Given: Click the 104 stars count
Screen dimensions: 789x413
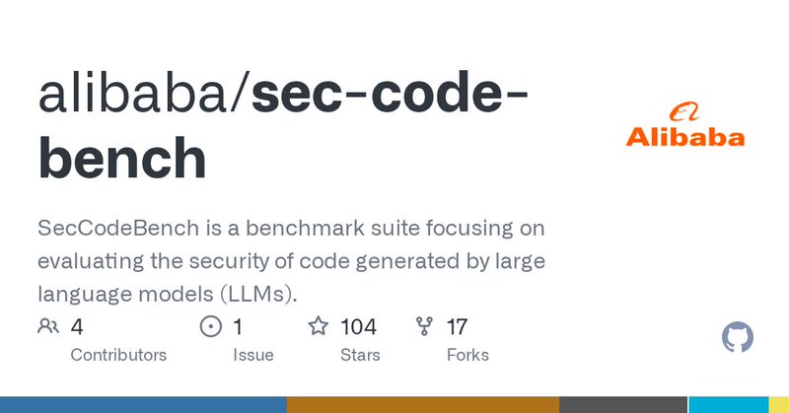Looking at the screenshot, I should [358, 326].
